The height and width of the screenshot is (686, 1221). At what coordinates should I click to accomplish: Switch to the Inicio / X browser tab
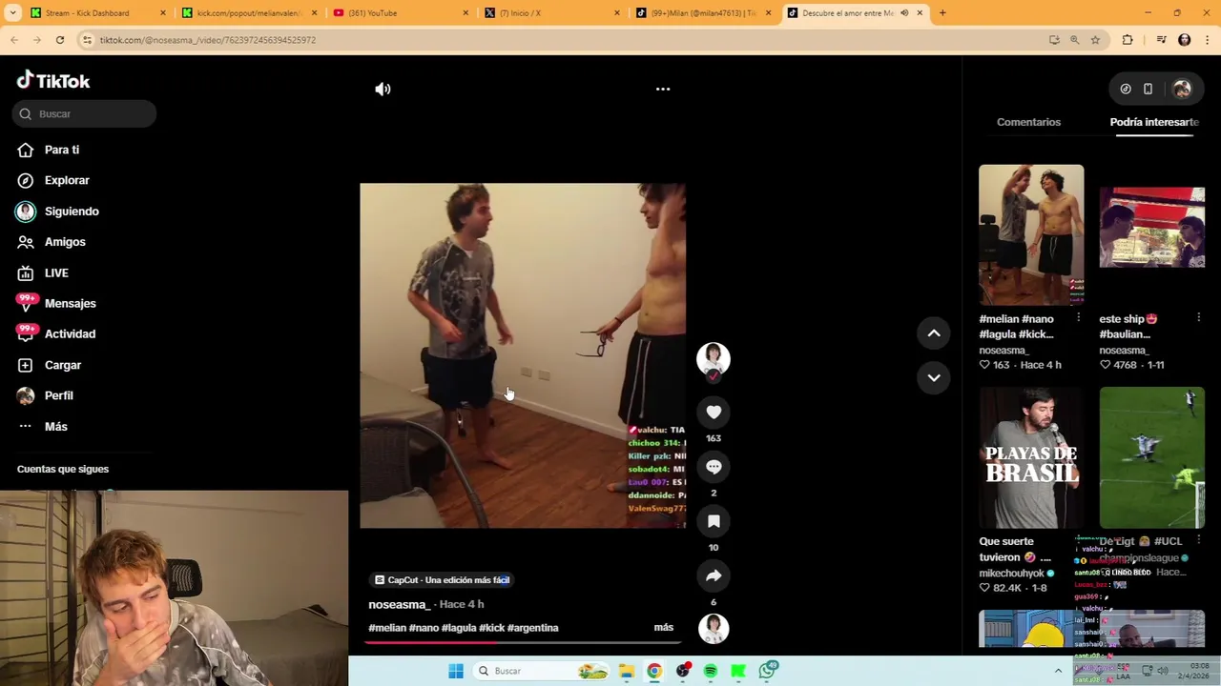(x=551, y=13)
